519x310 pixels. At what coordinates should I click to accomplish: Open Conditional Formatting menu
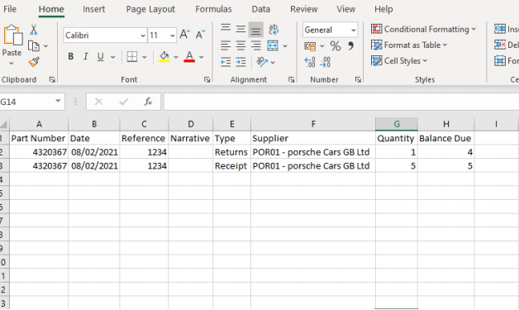pos(423,29)
